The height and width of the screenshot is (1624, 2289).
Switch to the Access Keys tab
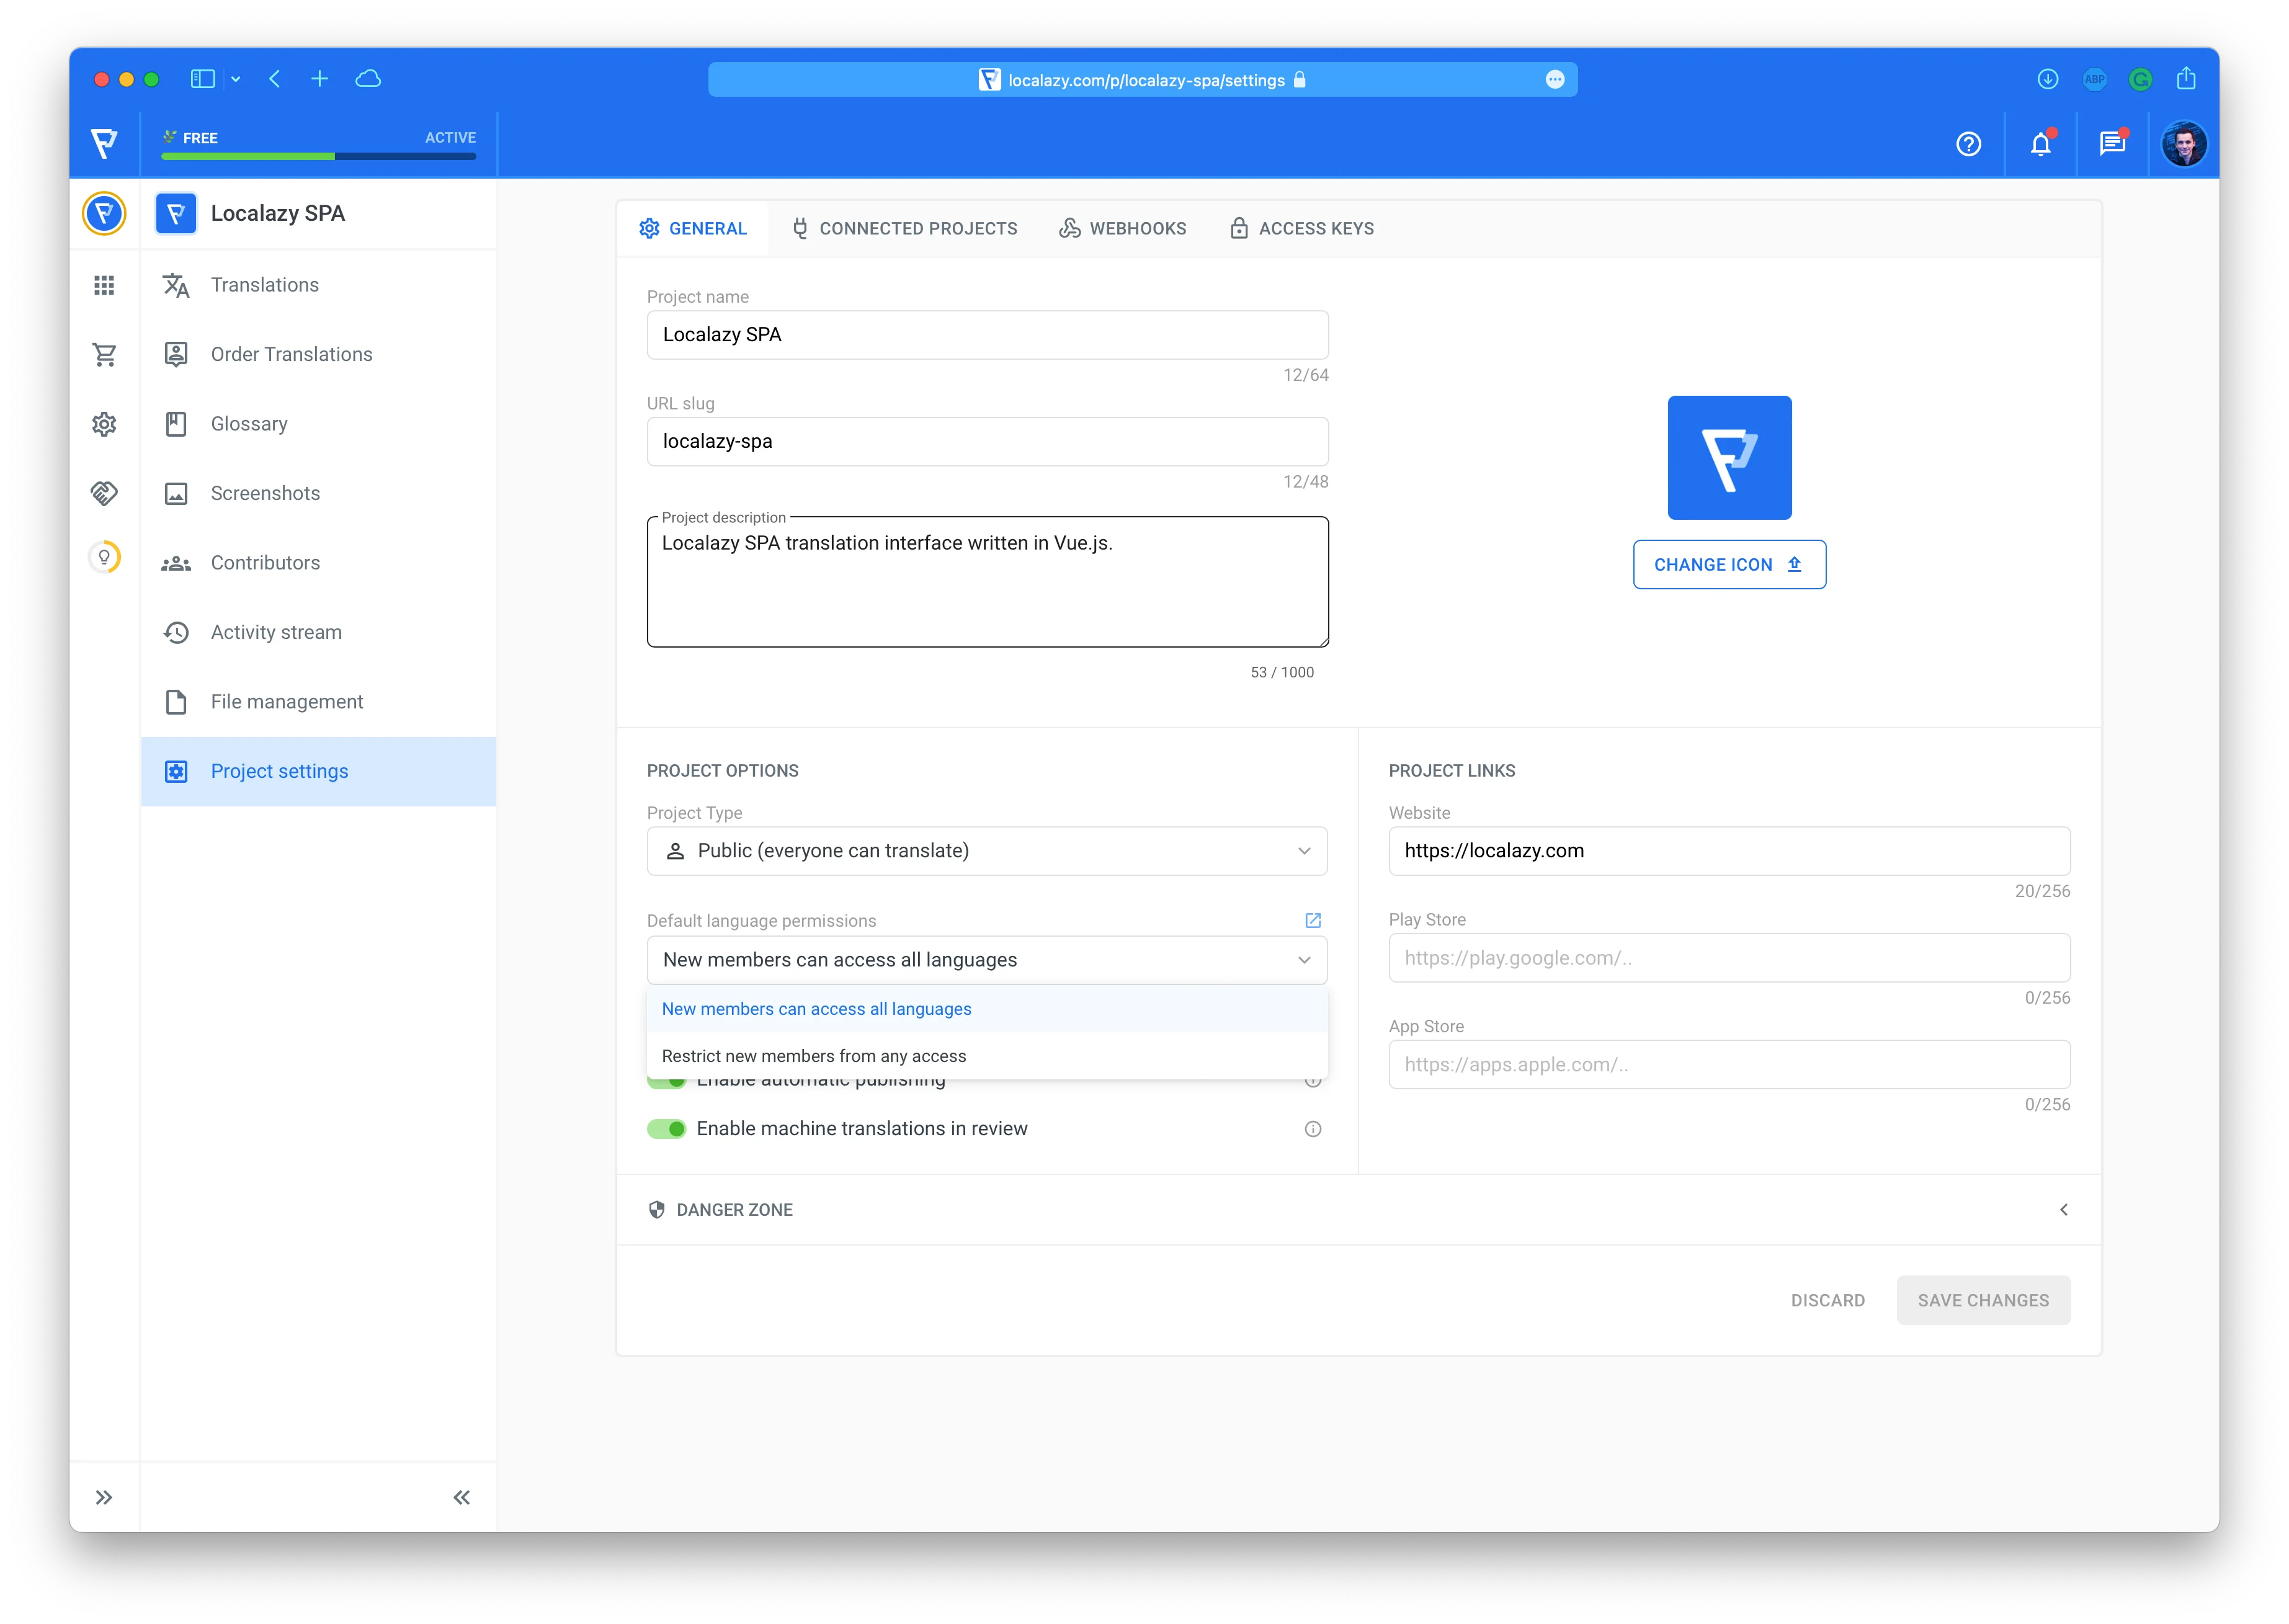1301,229
